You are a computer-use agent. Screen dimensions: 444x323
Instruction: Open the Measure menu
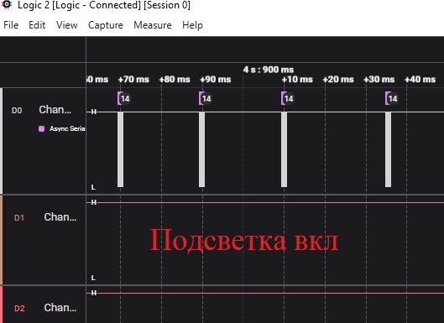(153, 25)
